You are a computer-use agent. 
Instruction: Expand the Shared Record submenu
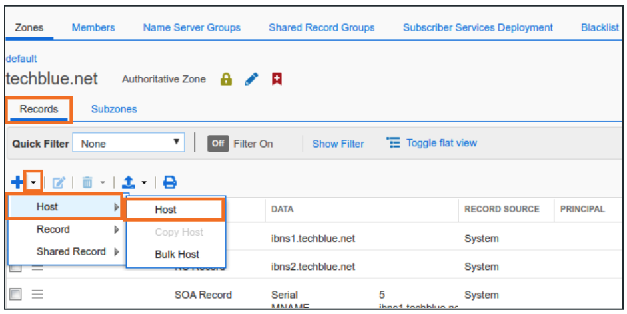[x=65, y=251]
